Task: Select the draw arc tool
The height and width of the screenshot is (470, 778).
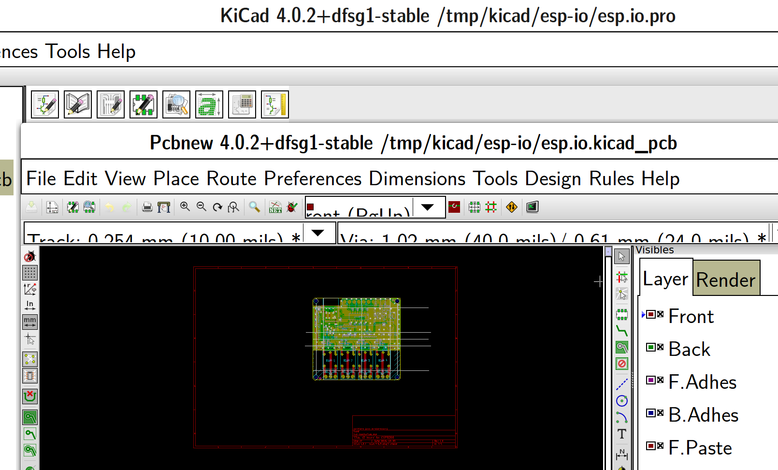Action: click(x=622, y=417)
